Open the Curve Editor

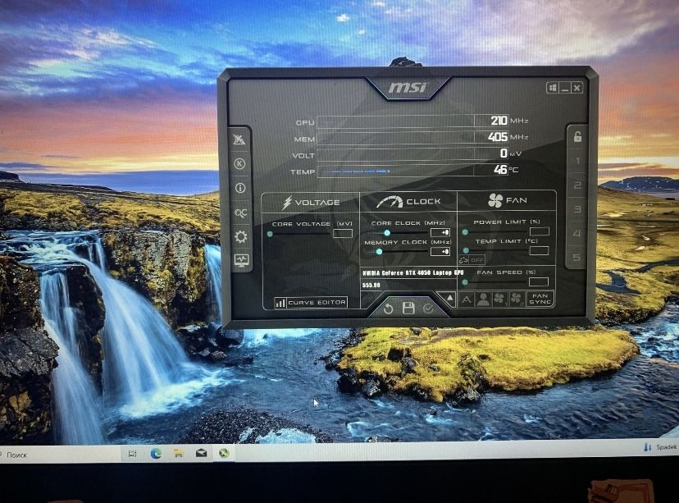point(311,303)
